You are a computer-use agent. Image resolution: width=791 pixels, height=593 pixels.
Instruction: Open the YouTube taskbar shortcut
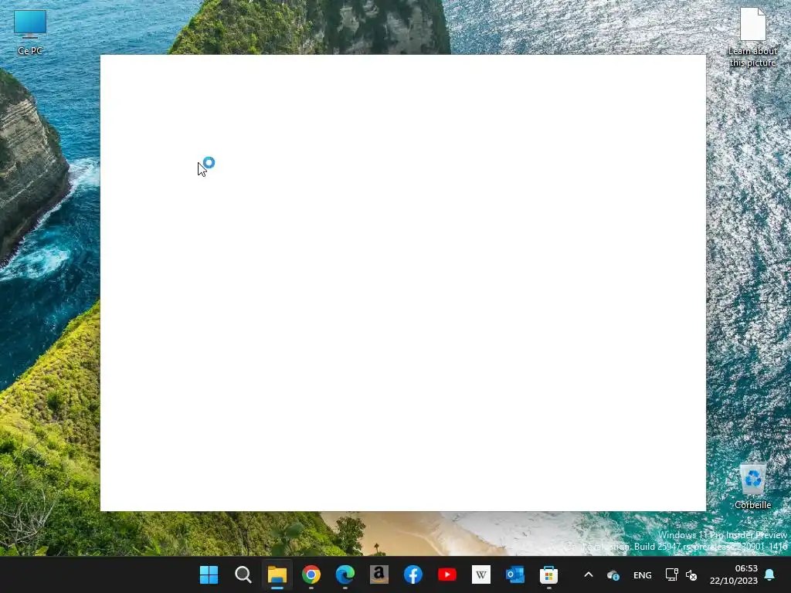coord(447,574)
